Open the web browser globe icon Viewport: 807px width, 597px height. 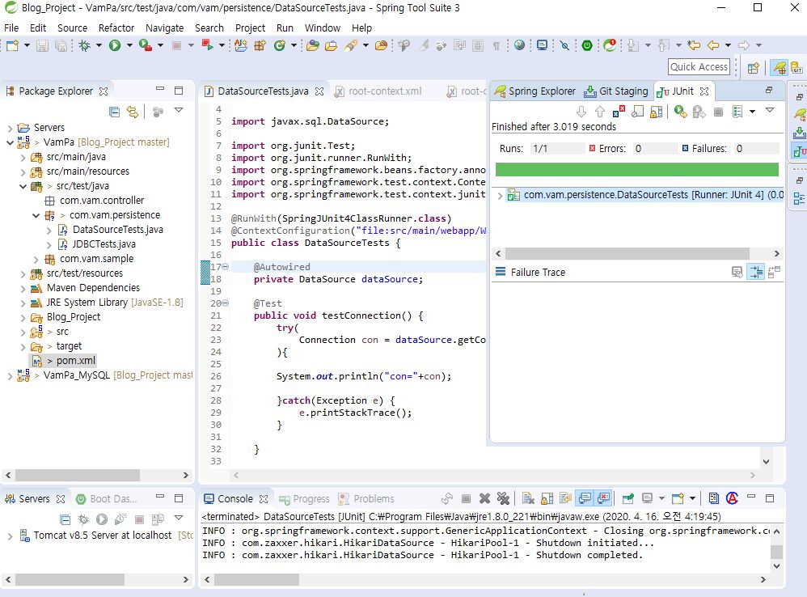pyautogui.click(x=519, y=45)
